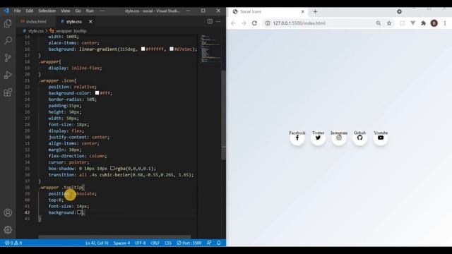Open the Edit menu

click(x=30, y=11)
